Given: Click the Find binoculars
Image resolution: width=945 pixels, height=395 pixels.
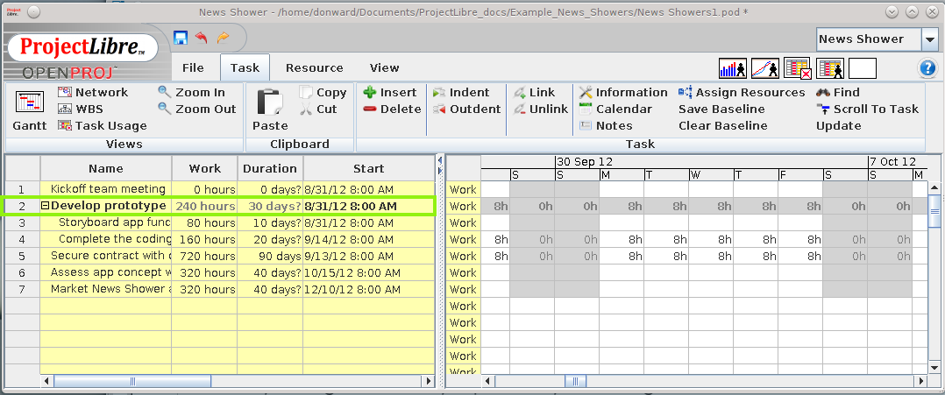Looking at the screenshot, I should 838,92.
